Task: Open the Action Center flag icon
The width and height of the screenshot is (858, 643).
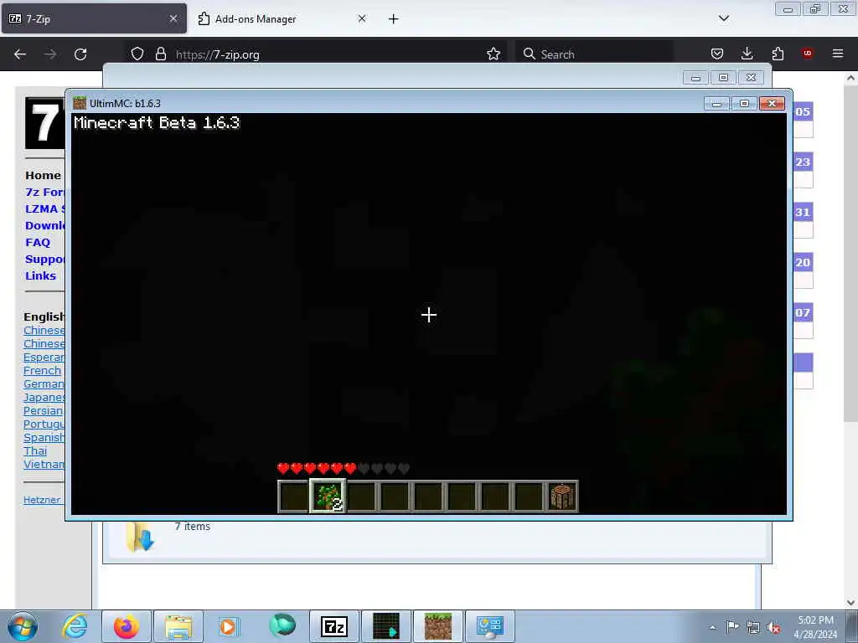Action: [x=732, y=627]
